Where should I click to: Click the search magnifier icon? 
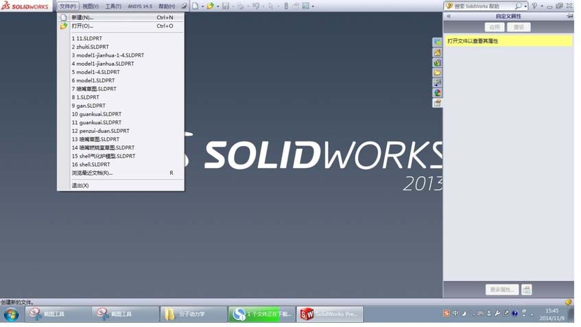(x=518, y=6)
